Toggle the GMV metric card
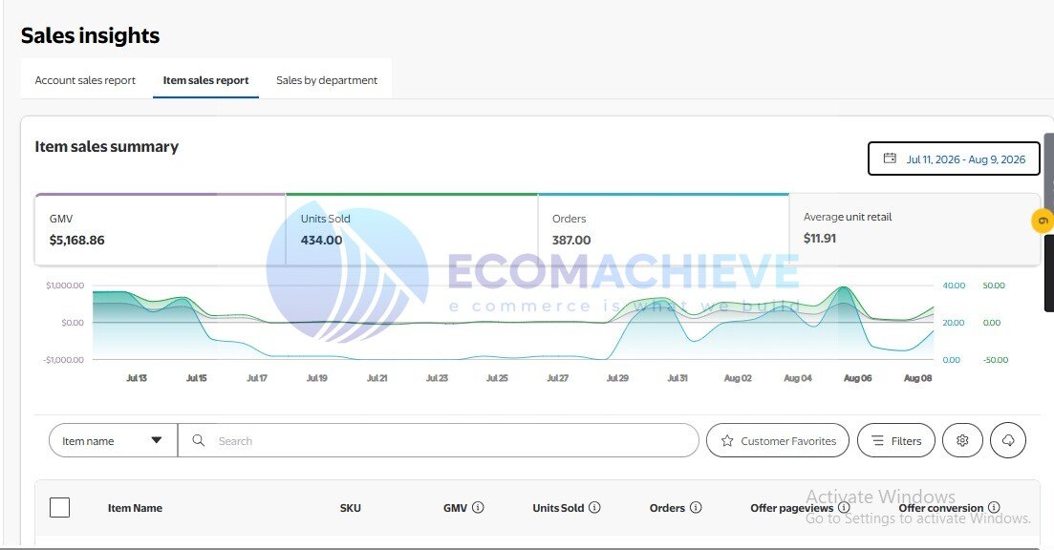Screen dimensions: 1054x550 pos(160,230)
